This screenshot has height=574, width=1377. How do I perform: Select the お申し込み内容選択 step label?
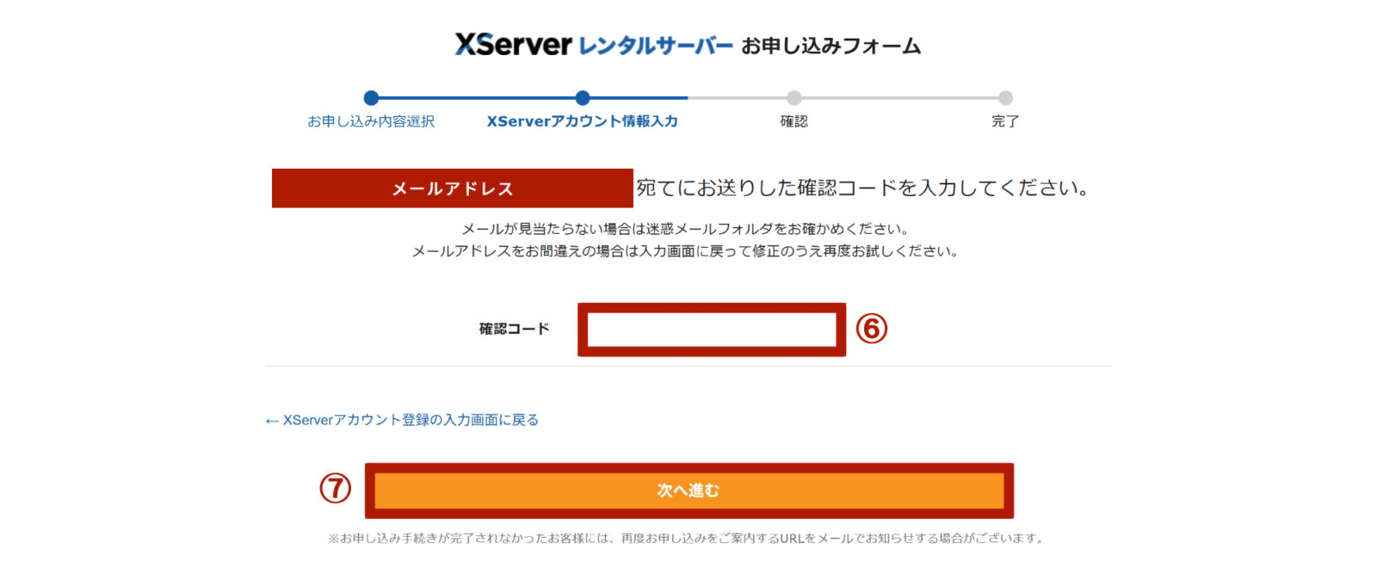click(371, 121)
